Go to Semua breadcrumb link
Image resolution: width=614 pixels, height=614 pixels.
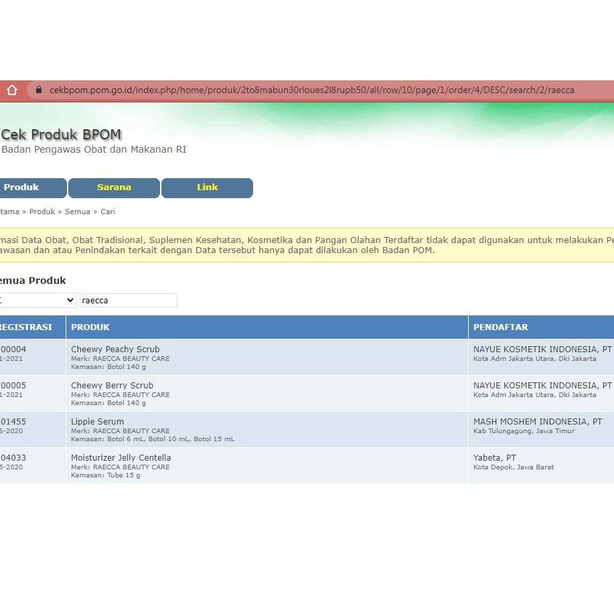point(78,212)
